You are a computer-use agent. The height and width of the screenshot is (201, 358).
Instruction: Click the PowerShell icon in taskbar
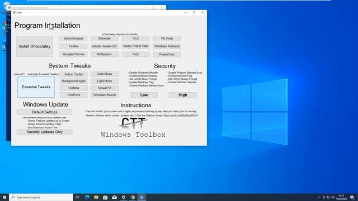[142, 197]
